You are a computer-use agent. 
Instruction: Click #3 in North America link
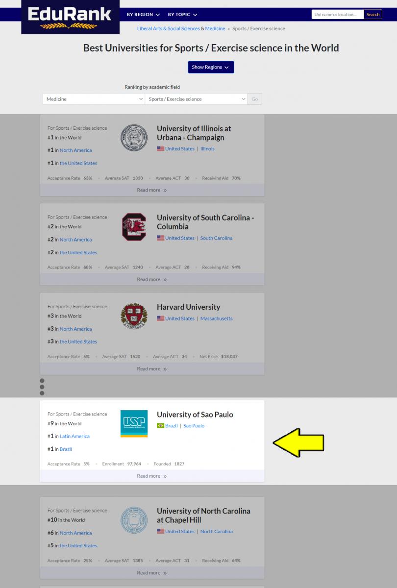click(75, 329)
